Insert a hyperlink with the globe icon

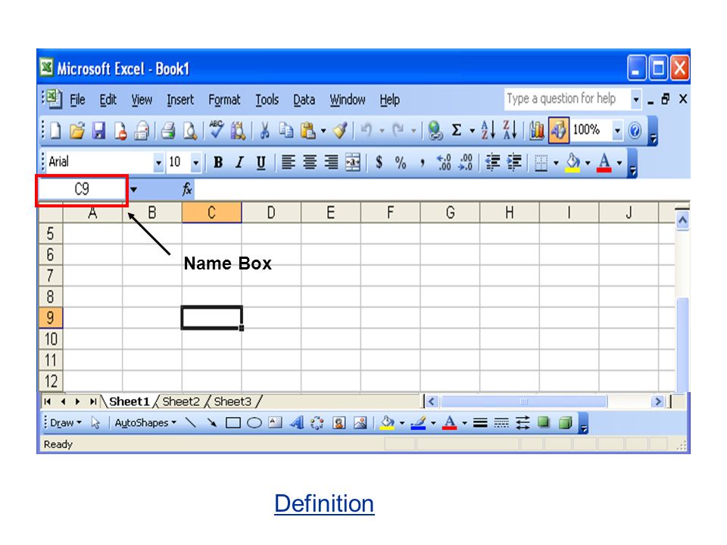(x=435, y=131)
